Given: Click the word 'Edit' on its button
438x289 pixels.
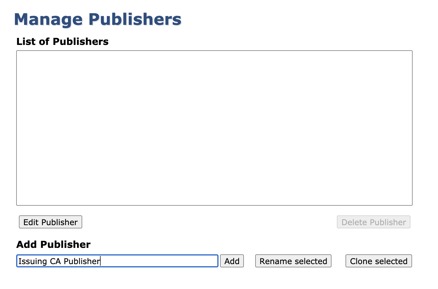Looking at the screenshot, I should tap(31, 222).
